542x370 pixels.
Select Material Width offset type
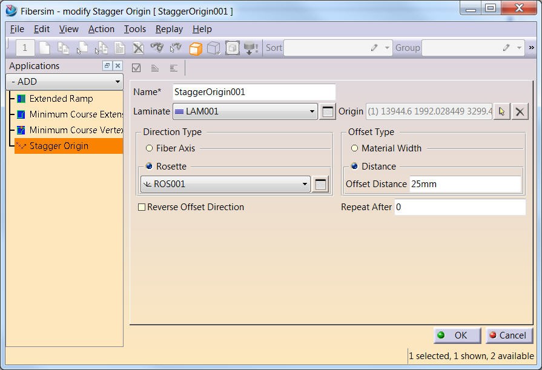[x=354, y=148]
